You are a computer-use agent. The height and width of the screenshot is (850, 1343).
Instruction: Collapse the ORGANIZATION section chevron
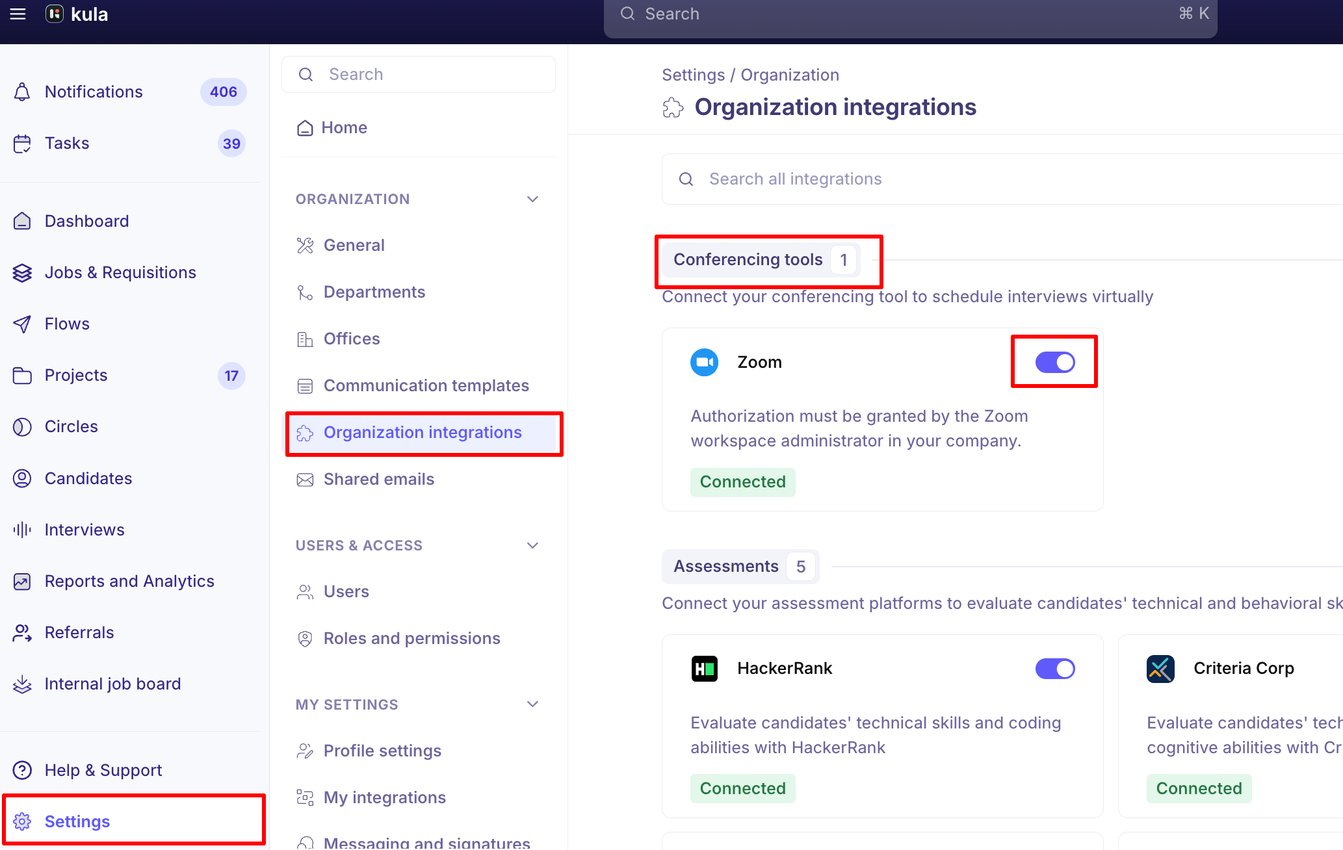coord(532,199)
